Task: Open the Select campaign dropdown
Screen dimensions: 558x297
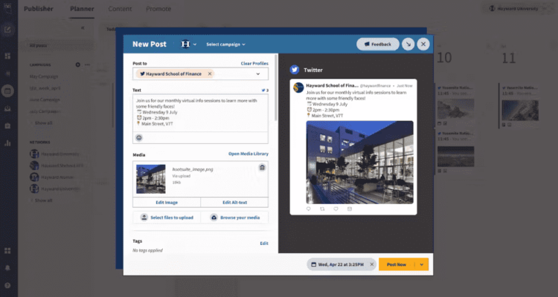Action: [x=225, y=45]
